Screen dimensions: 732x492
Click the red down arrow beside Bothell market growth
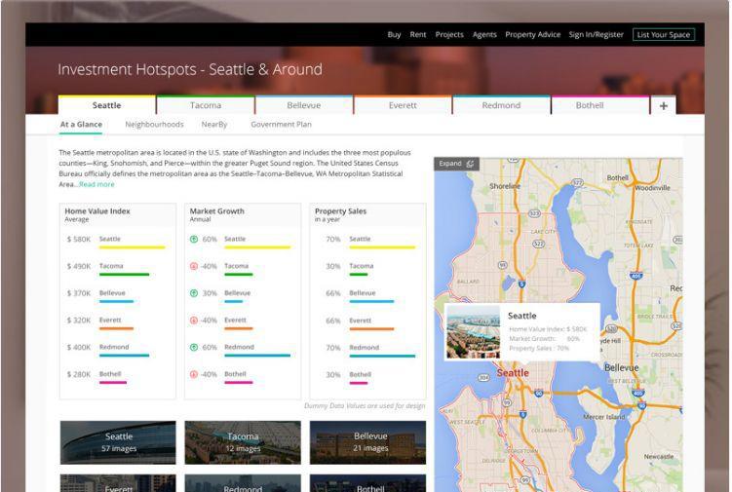tap(194, 374)
